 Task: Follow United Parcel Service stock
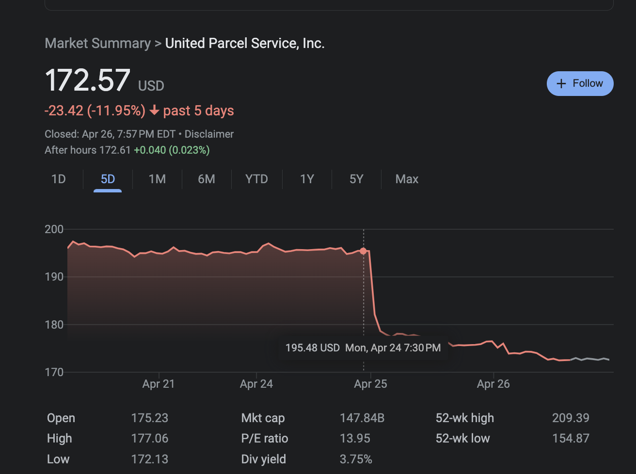pos(580,83)
